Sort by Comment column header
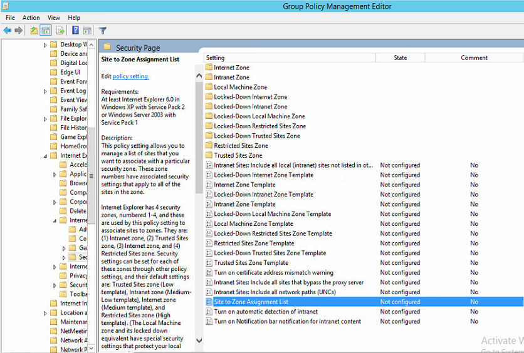 [474, 58]
